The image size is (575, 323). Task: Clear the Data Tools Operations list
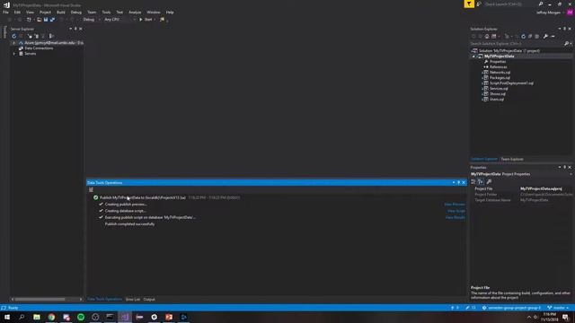[x=91, y=189]
